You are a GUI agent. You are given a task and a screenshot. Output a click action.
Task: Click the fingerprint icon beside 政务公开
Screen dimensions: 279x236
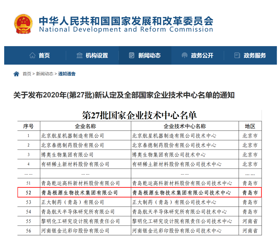185,56
